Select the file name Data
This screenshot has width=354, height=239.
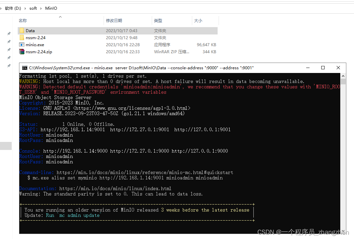(30, 30)
